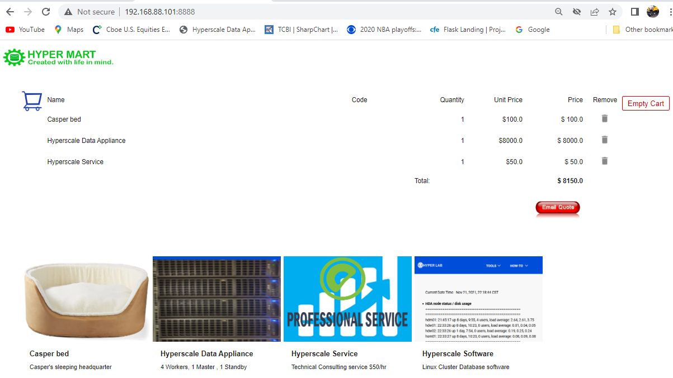Click the shopping cart icon
The image size is (673, 378).
coord(32,101)
